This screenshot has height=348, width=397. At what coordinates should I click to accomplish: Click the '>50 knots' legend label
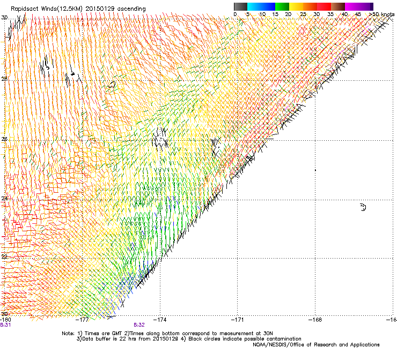(x=381, y=14)
